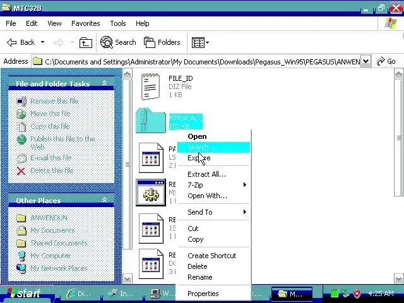Open the Views dropdown button
The image size is (404, 303).
point(200,42)
